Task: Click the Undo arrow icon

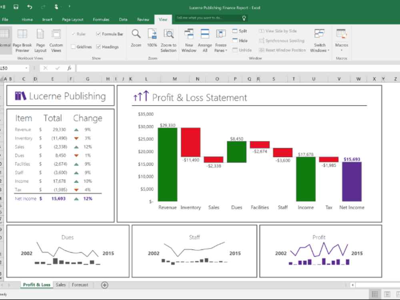Action: pyautogui.click(x=30, y=7)
